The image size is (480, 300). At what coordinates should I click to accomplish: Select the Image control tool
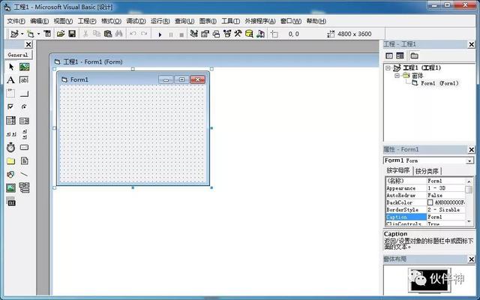pyautogui.click(x=10, y=187)
